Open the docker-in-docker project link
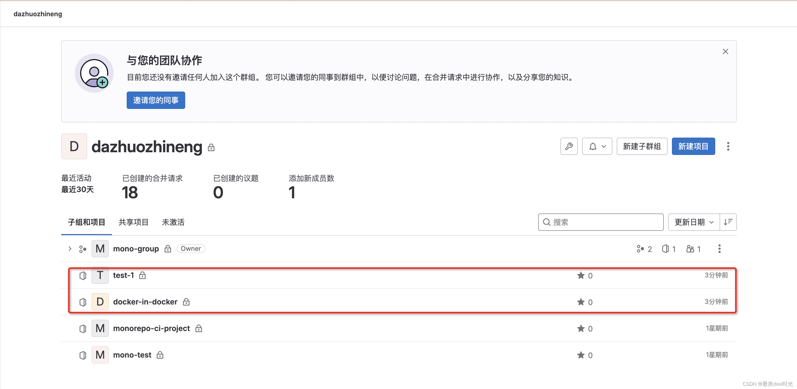This screenshot has height=389, width=797. point(145,302)
